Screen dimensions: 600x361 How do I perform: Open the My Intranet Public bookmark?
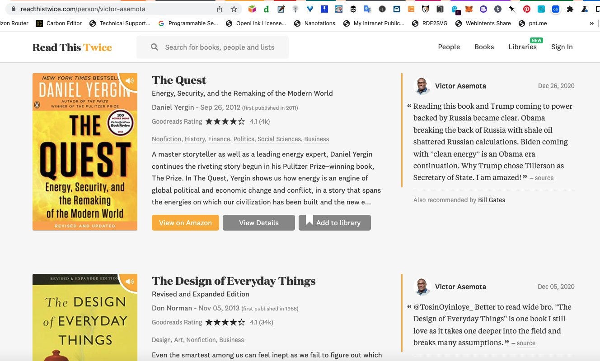[x=374, y=23]
